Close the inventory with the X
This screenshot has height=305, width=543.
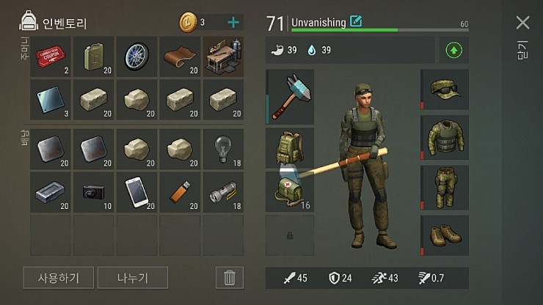coord(522,23)
